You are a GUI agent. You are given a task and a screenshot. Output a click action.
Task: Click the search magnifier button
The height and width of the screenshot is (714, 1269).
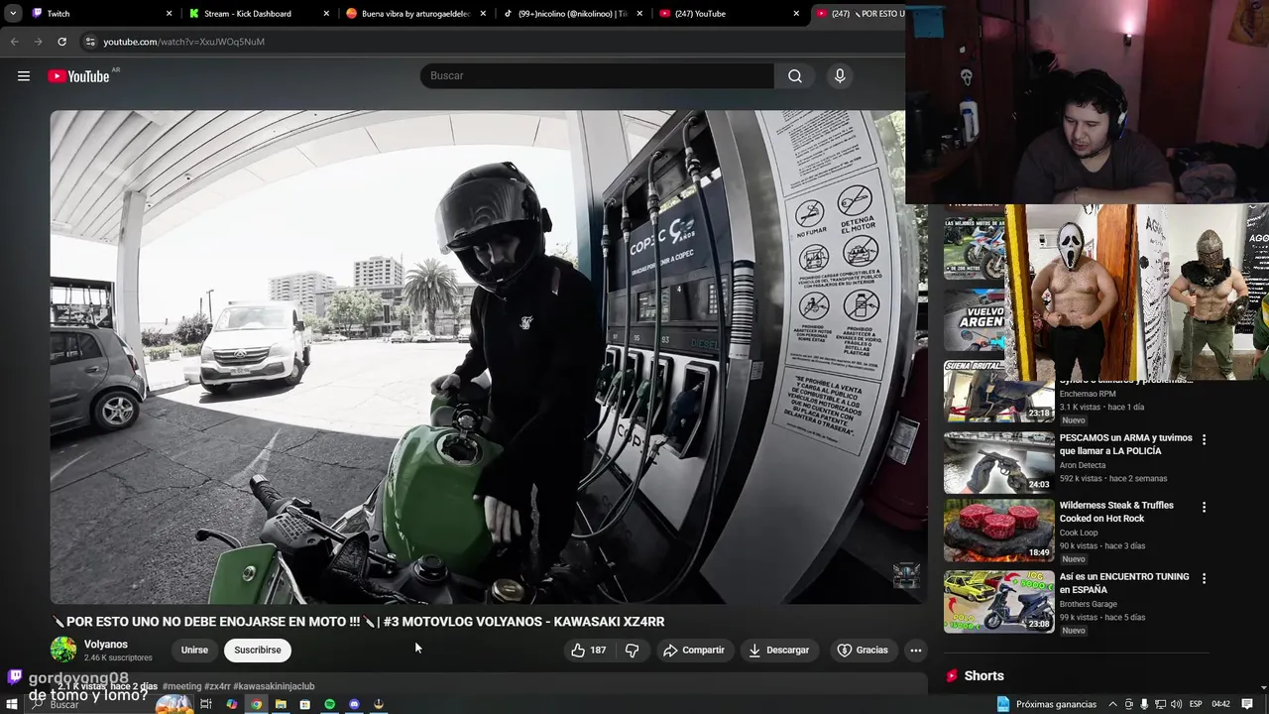point(795,76)
